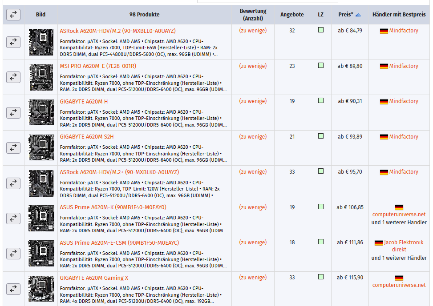The image size is (433, 306).
Task: Click the ascending price sort arrow
Action: click(358, 15)
